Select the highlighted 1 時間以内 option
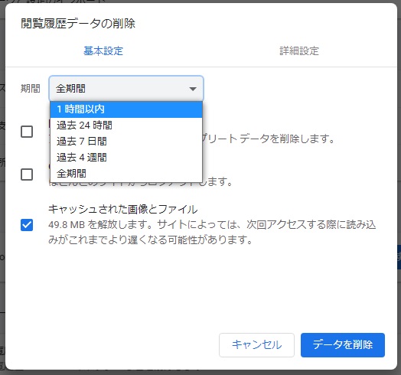 pyautogui.click(x=126, y=109)
